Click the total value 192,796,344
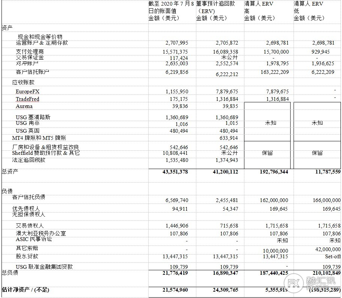The height and width of the screenshot is (298, 342). click(x=274, y=172)
